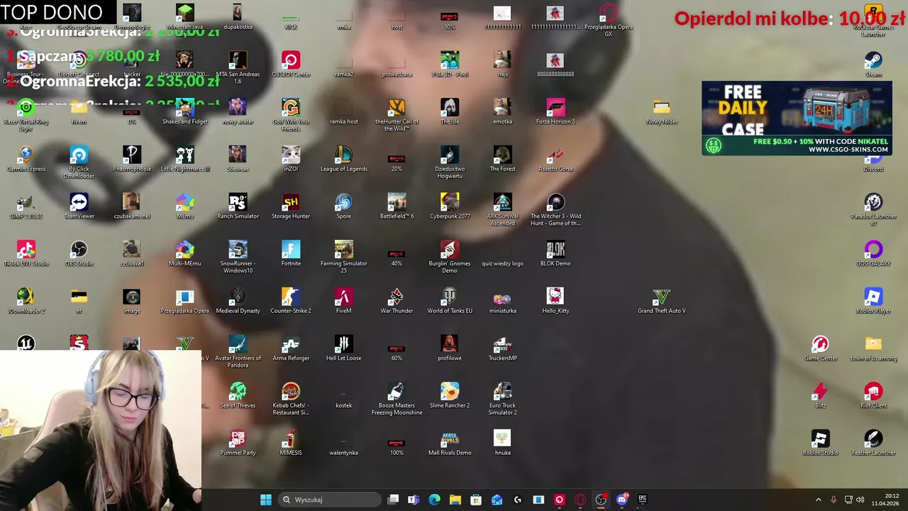
Task: Open Epic Games Launcher taskbar icon
Action: point(643,500)
